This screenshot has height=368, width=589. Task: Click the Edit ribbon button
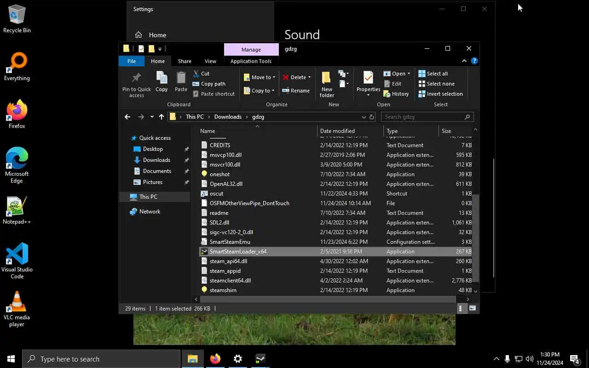[393, 84]
